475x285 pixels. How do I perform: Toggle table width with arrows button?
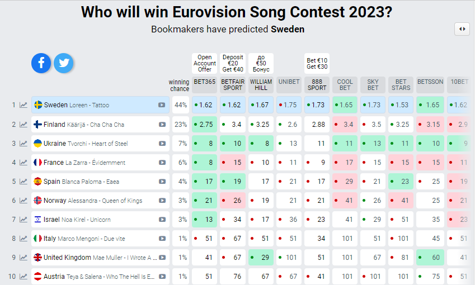[x=462, y=29]
